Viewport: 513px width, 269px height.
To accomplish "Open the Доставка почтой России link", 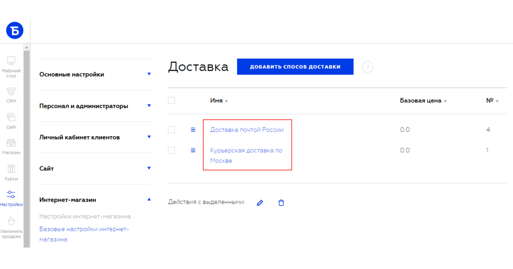I will click(247, 130).
